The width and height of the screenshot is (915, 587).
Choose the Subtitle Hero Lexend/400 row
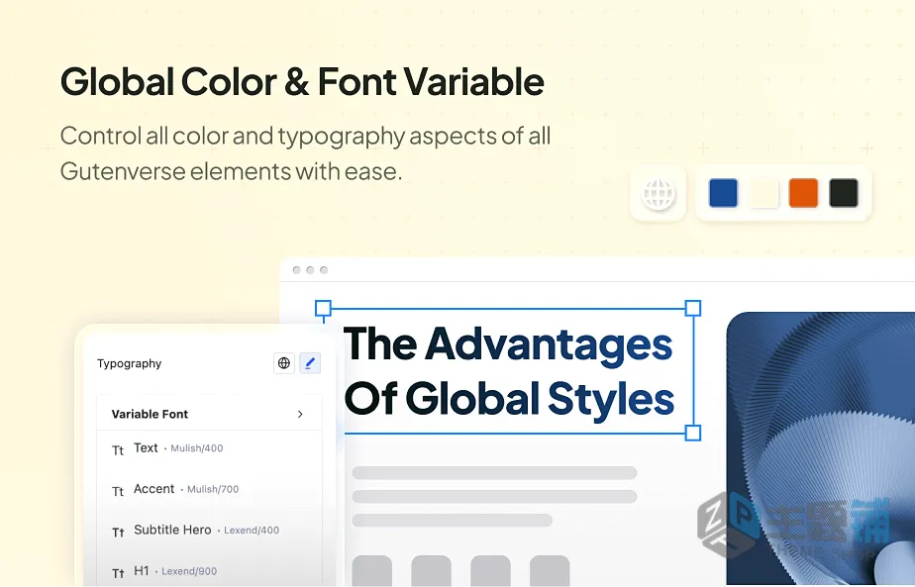click(x=209, y=531)
